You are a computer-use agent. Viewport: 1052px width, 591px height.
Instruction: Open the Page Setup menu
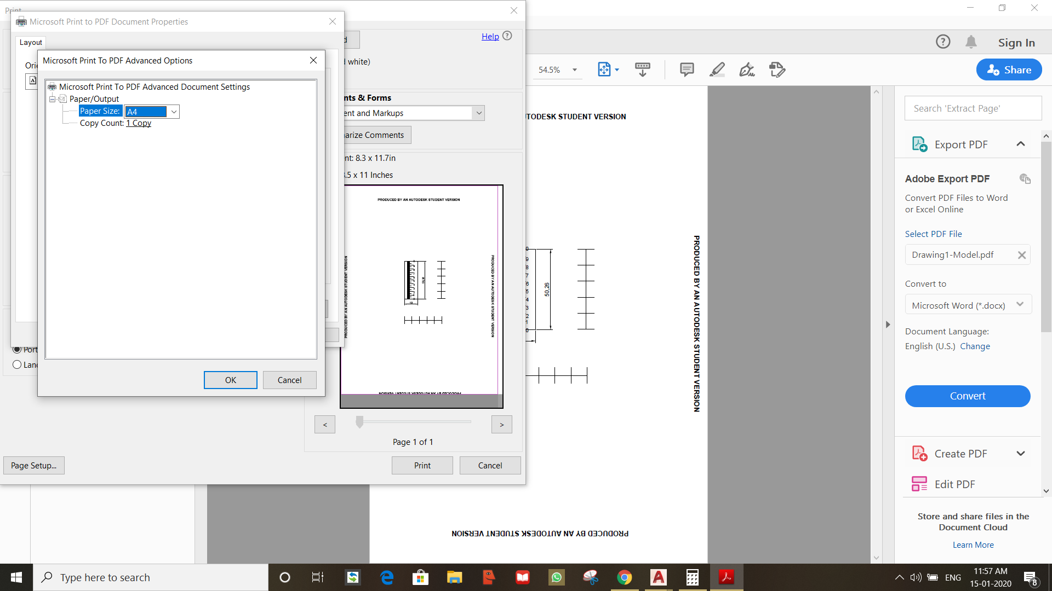(33, 465)
